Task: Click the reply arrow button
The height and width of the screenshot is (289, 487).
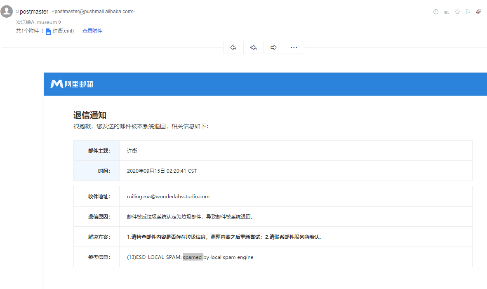Action: pyautogui.click(x=233, y=47)
